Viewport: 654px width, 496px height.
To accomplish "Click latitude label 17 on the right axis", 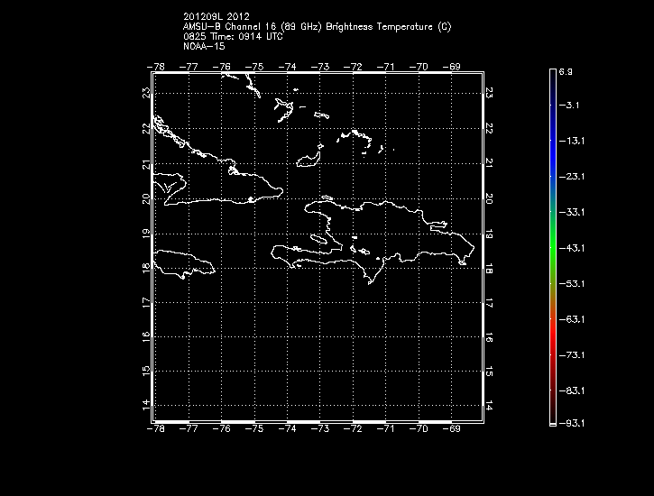I will click(x=489, y=303).
